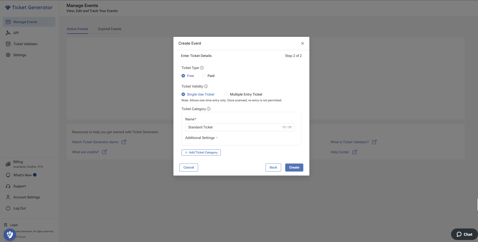Open What are credits link
The width and height of the screenshot is (478, 242).
pos(86,152)
